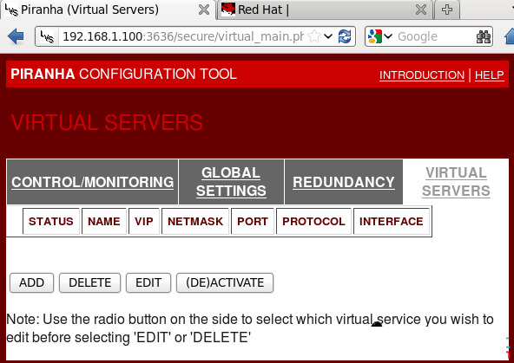Open a new tab with plus button
This screenshot has height=363, width=514.
(x=447, y=10)
